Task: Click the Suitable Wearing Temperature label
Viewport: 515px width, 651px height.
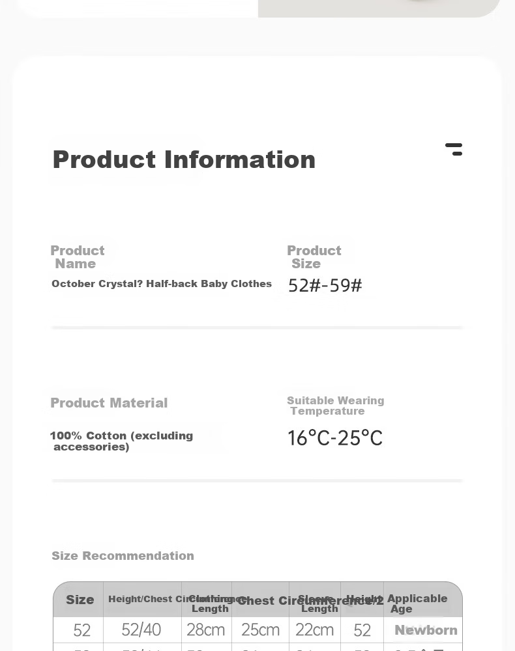Action: [x=336, y=406]
